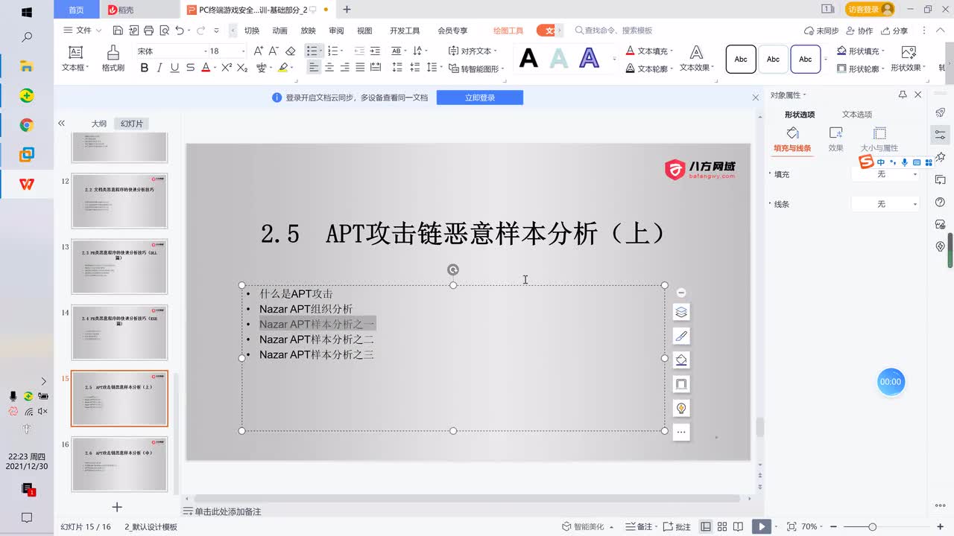Screen dimensions: 954x536
Task: Click 立即登录 login button
Action: coord(480,98)
